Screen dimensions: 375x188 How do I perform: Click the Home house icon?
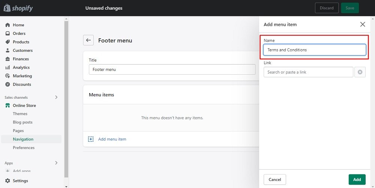point(7,25)
